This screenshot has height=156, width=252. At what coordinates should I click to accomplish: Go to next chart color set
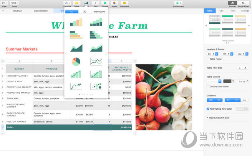point(106,54)
